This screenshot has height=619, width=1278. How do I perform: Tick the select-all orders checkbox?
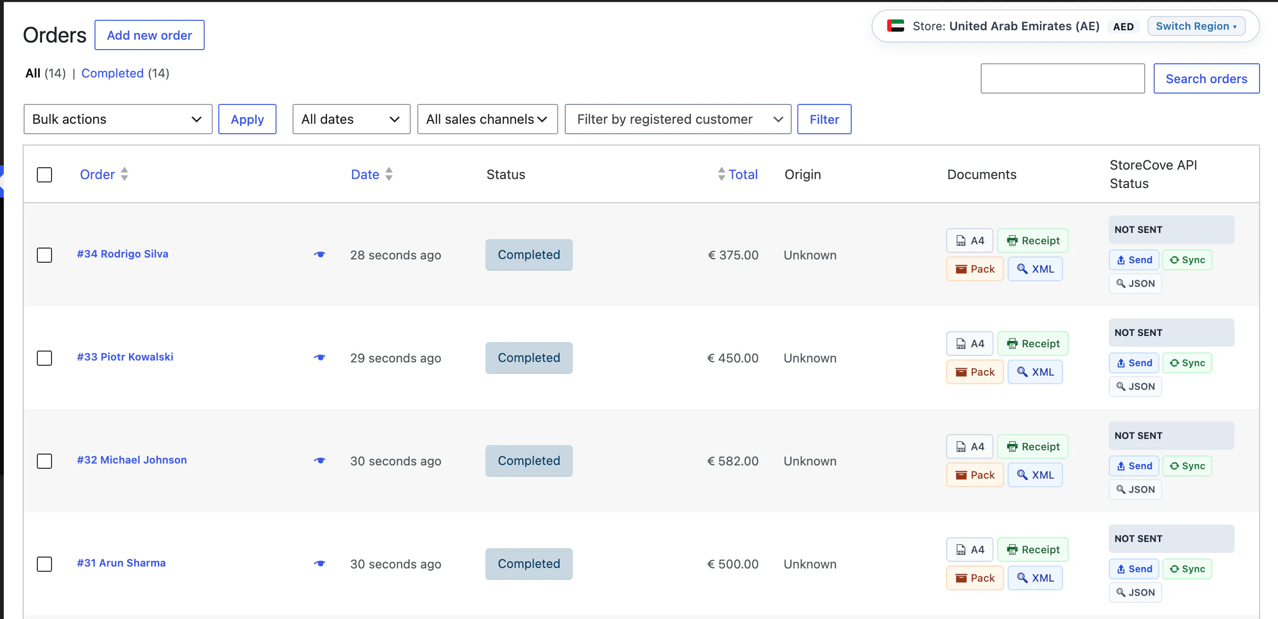click(44, 174)
